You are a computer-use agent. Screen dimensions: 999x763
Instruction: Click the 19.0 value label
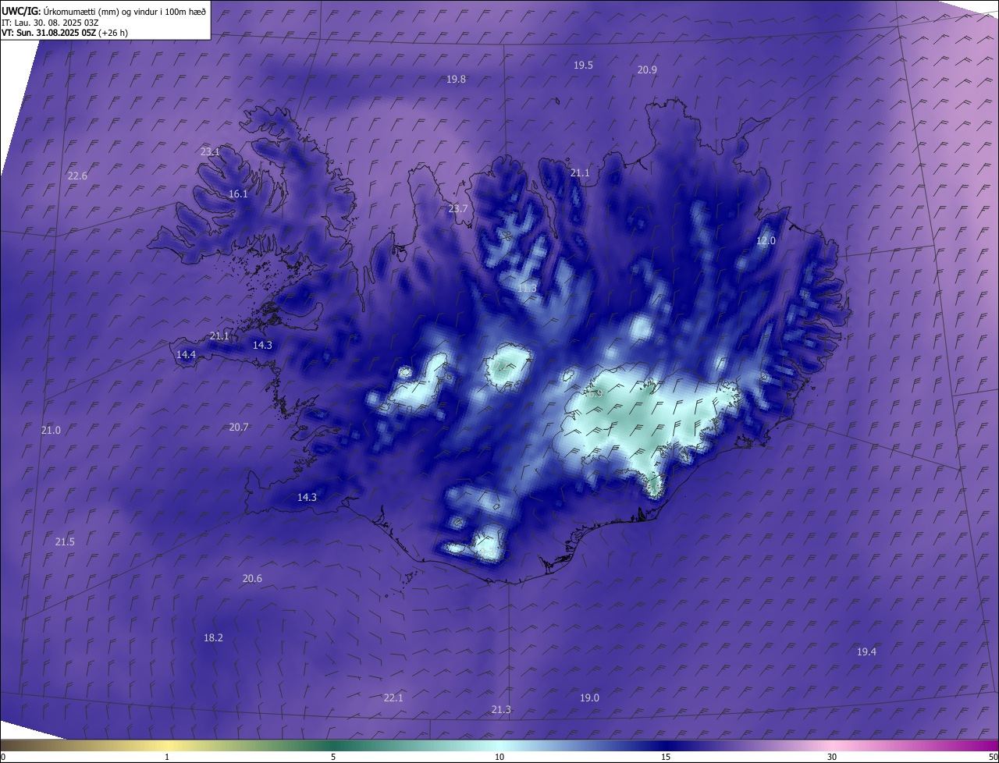coord(589,698)
